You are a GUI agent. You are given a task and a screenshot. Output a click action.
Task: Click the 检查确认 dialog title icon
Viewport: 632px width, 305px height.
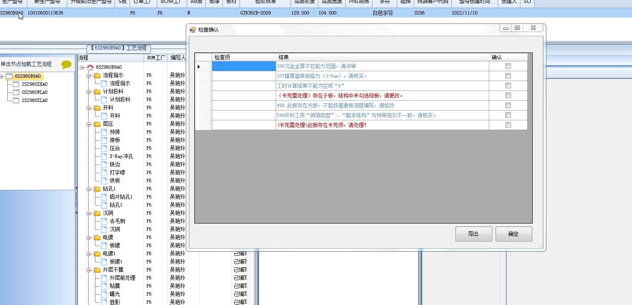(x=193, y=29)
